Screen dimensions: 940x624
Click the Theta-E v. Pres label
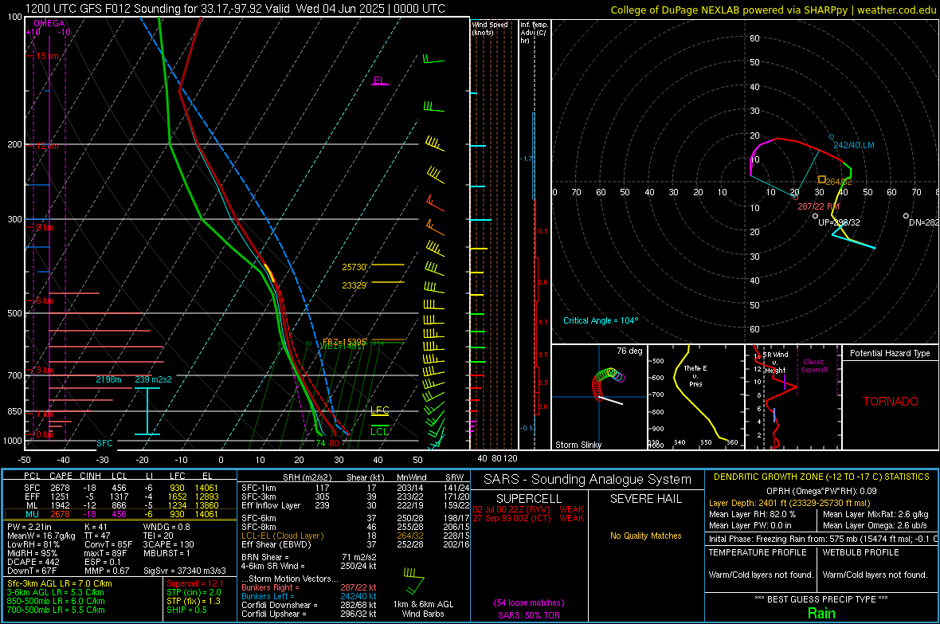click(695, 375)
